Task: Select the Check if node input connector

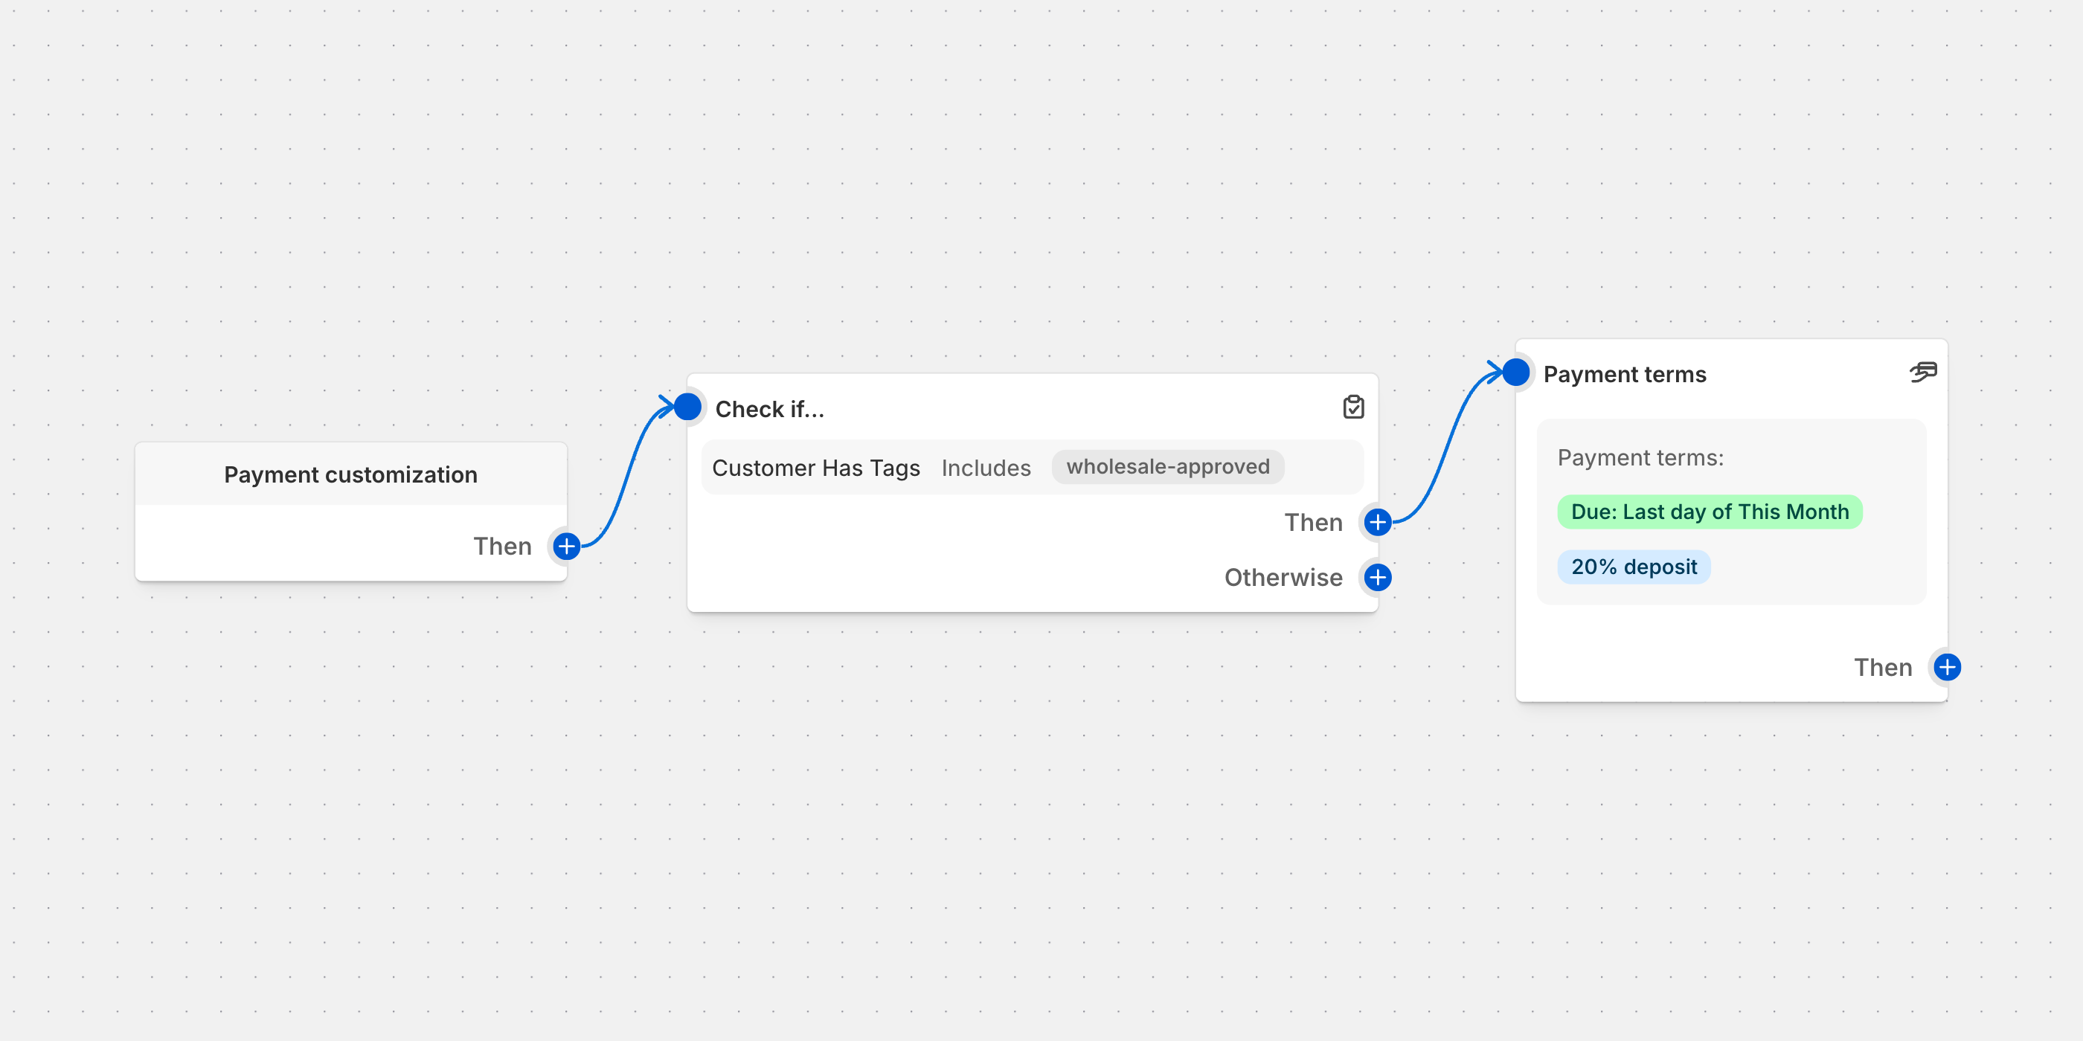Action: (x=687, y=406)
